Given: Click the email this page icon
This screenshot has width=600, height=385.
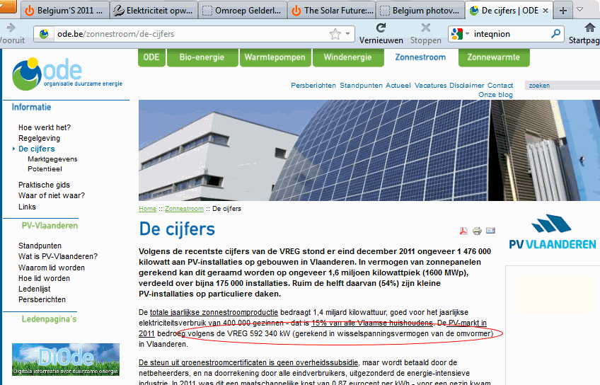Looking at the screenshot, I should [x=490, y=231].
